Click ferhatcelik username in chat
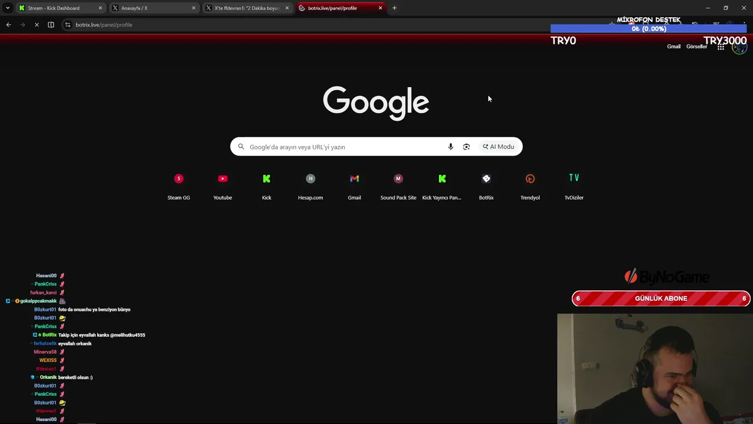The height and width of the screenshot is (424, 753). [45, 343]
